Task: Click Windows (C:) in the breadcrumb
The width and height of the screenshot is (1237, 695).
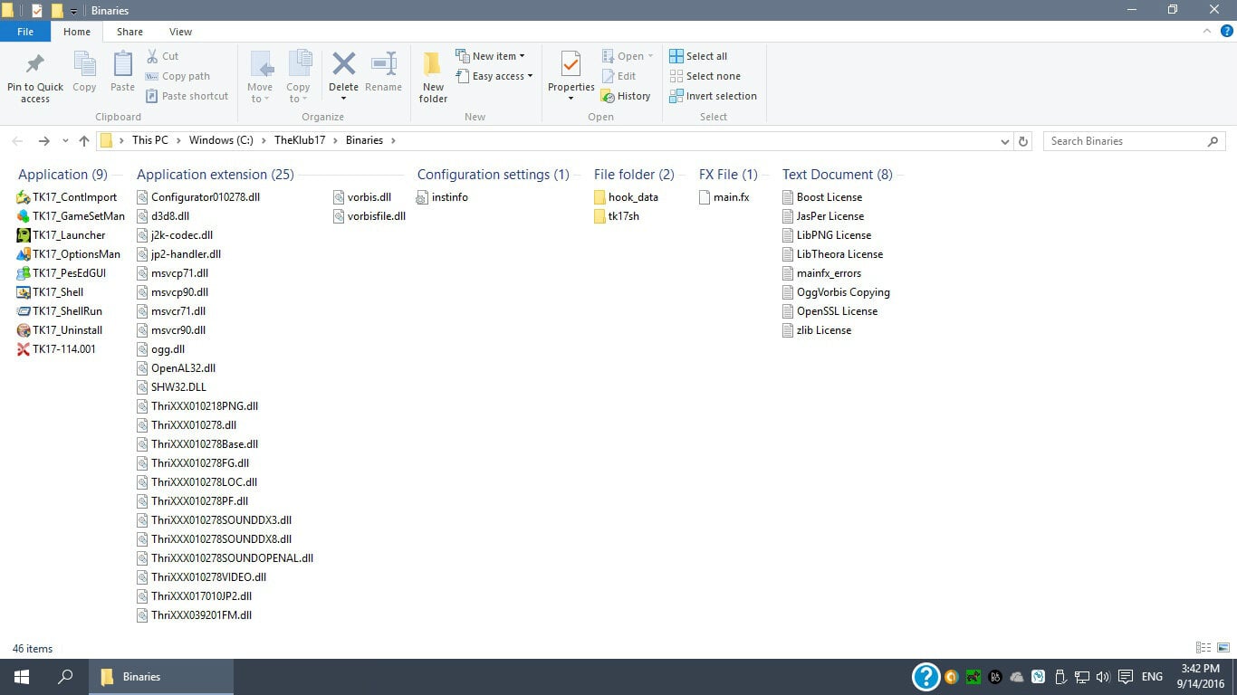Action: pos(221,141)
